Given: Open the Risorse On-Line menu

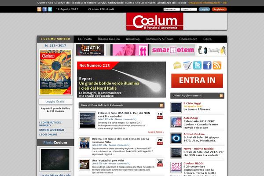Looking at the screenshot, I should (109, 39).
